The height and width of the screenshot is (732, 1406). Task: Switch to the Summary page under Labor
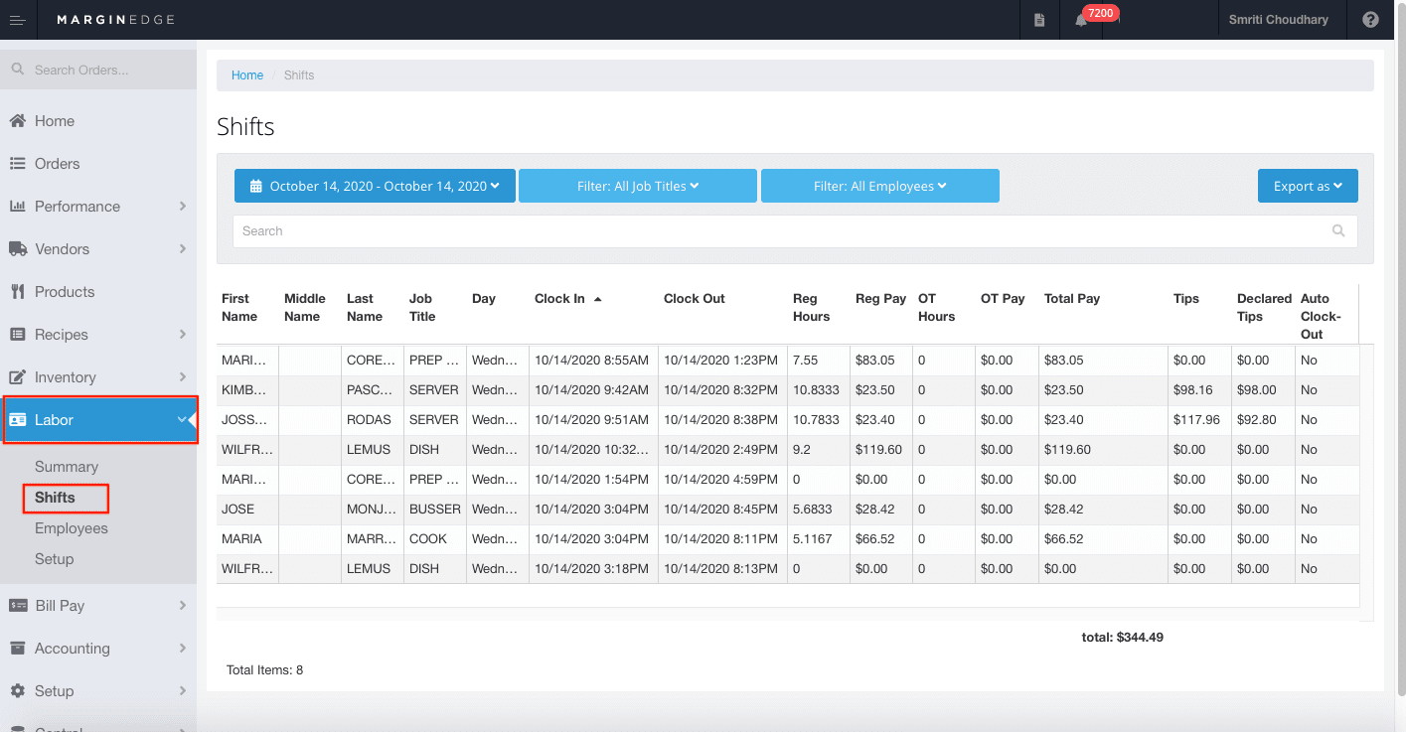tap(67, 466)
